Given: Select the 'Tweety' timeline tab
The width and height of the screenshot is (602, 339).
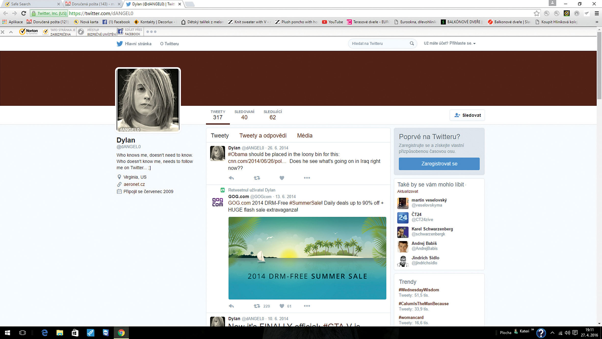Looking at the screenshot, I should [220, 135].
